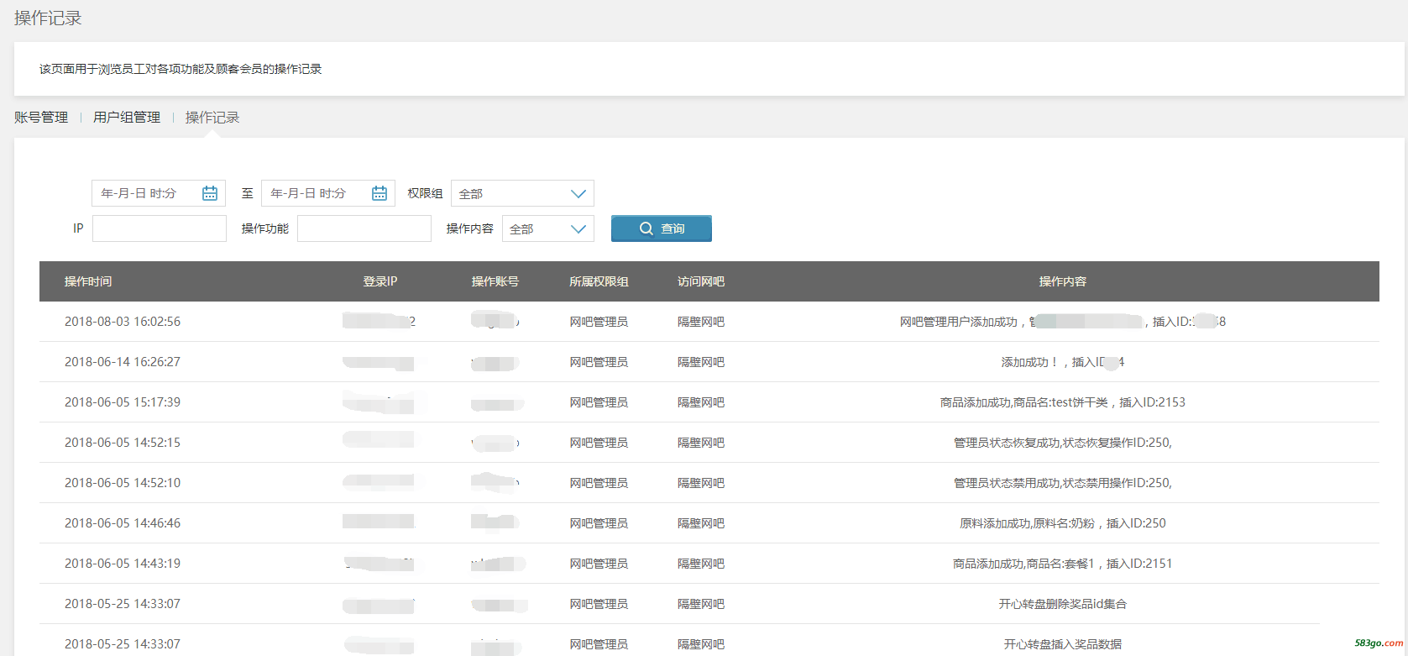Expand the 权限组 dropdown
Viewport: 1408px width, 656px height.
(522, 193)
